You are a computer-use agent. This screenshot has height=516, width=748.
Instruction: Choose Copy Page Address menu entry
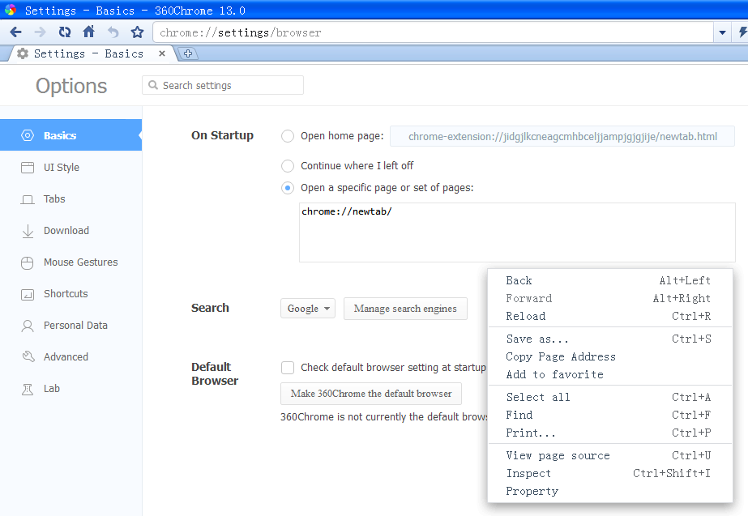[x=609, y=356]
